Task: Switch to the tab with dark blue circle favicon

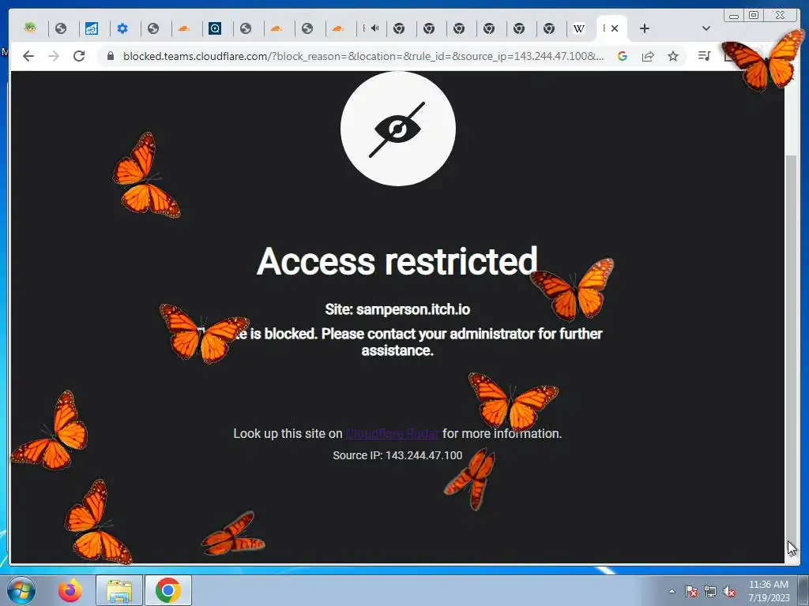Action: (215, 28)
